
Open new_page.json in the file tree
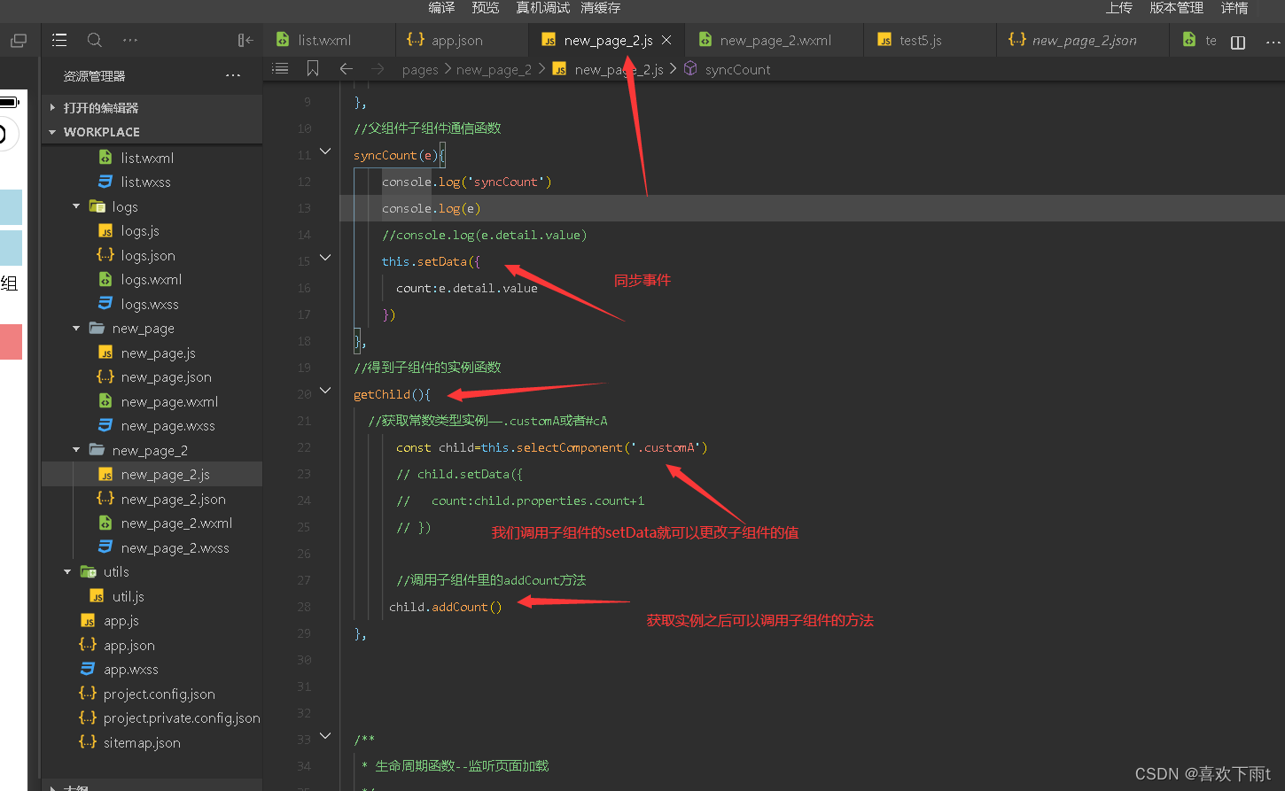click(x=166, y=377)
